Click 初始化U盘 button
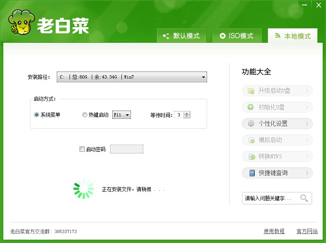326x243 pixels. coord(277,107)
